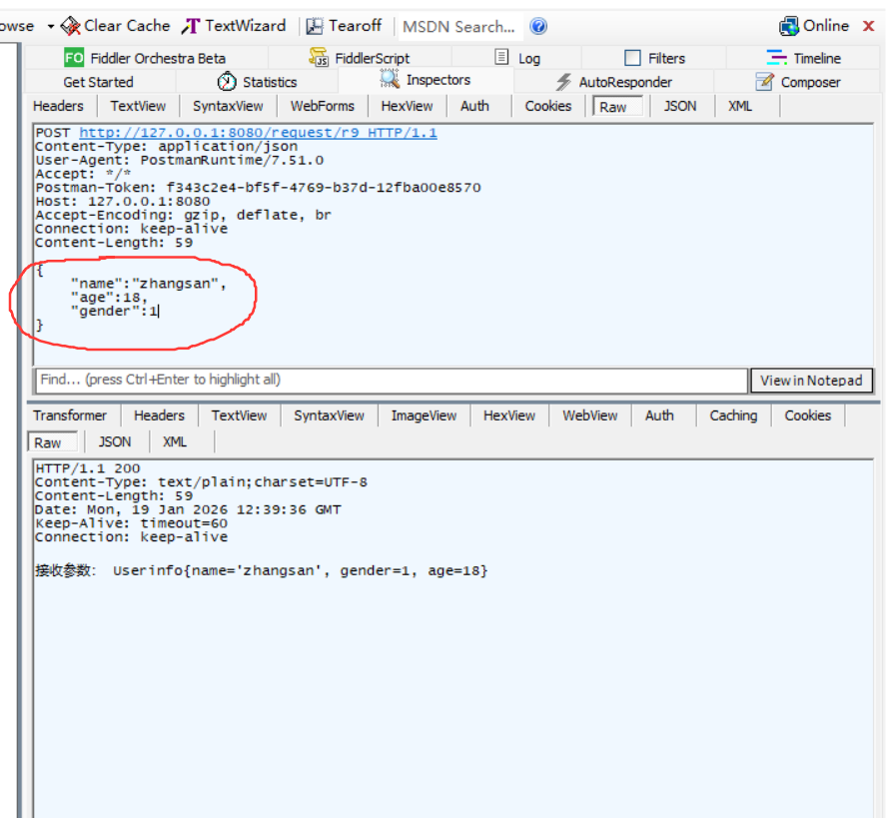This screenshot has width=886, height=818.
Task: Click the AutoResponder lightning icon
Action: pos(563,82)
